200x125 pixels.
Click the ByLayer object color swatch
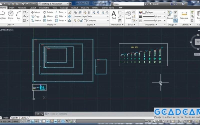coord(144,12)
